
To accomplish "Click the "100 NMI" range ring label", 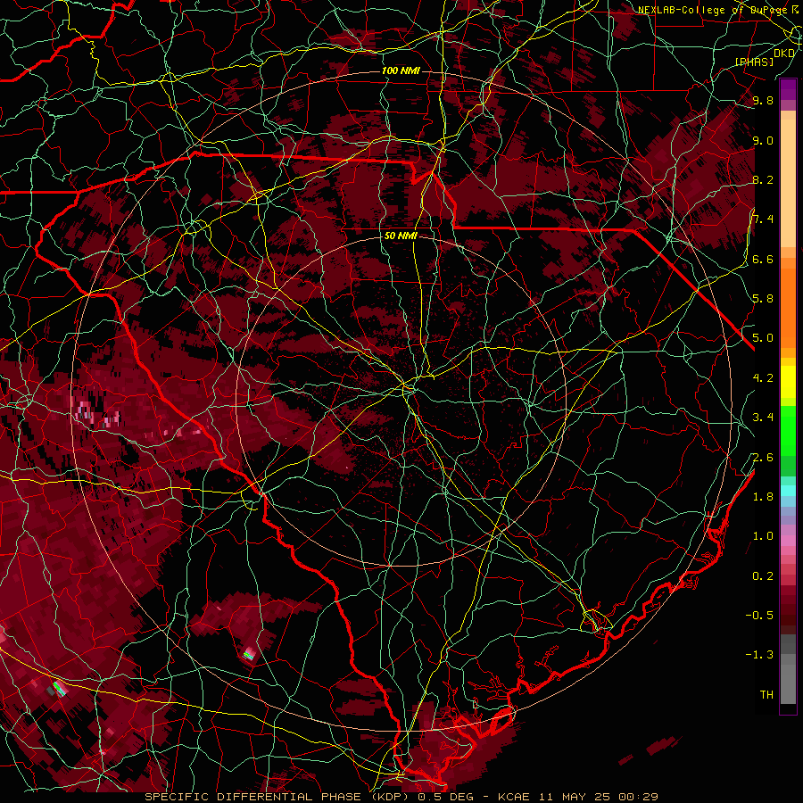I will click(401, 70).
